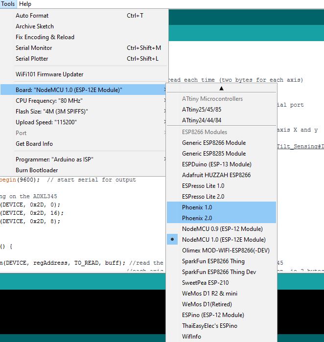Select ESPresso Lite 1.0 board
Screen dimensions: 324x342
pos(221,186)
